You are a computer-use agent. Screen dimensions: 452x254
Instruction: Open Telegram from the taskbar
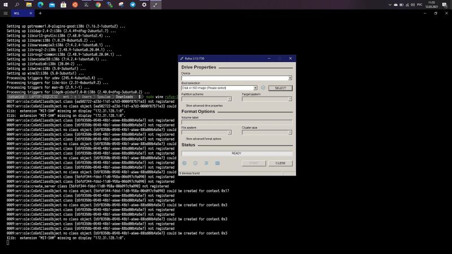coord(133,5)
